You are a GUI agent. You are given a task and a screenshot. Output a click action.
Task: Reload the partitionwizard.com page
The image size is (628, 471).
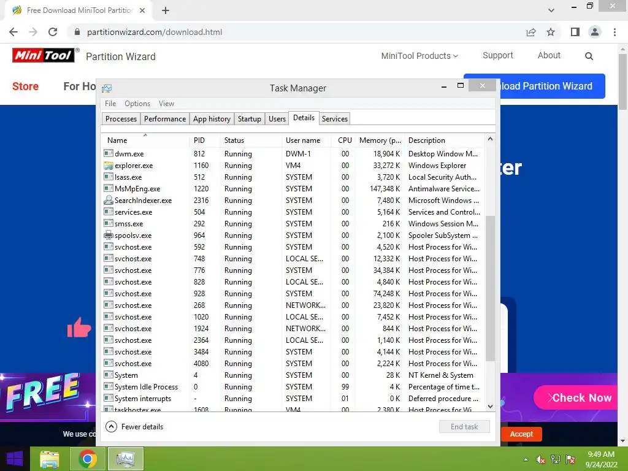pos(53,32)
